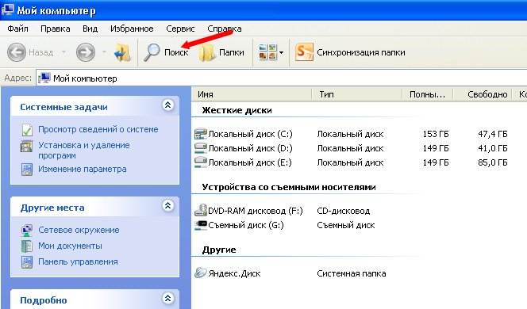Open the Вид menu
Viewport: 527px width, 309px height.
tap(90, 29)
